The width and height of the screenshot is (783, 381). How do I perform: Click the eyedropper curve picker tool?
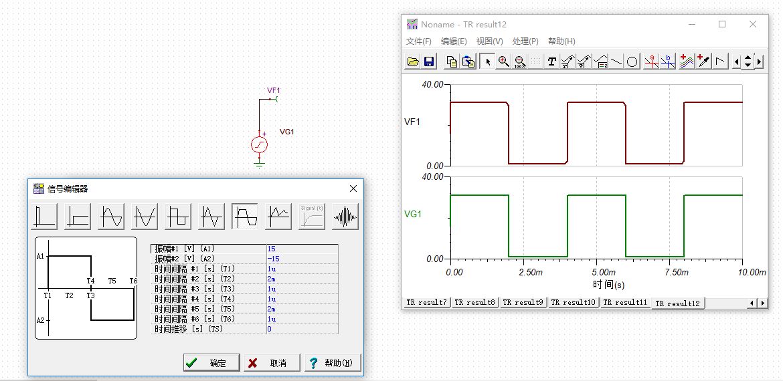click(703, 61)
